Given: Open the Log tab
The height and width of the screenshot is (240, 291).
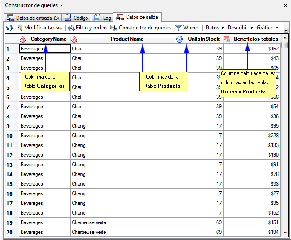Looking at the screenshot, I should (x=102, y=18).
